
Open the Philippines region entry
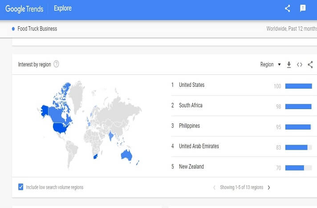click(189, 126)
